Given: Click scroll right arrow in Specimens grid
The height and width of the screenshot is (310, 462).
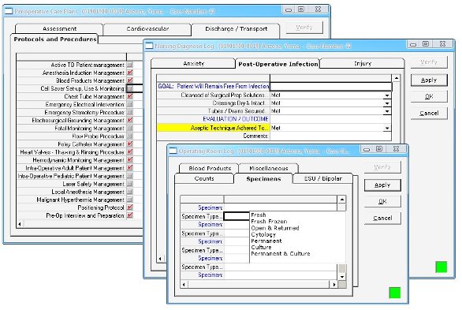Looking at the screenshot, I should 333,285.
